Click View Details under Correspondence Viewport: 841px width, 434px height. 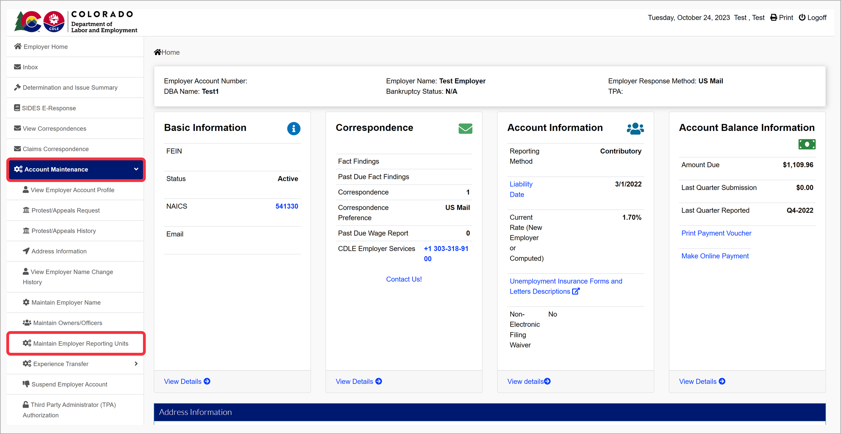click(359, 381)
